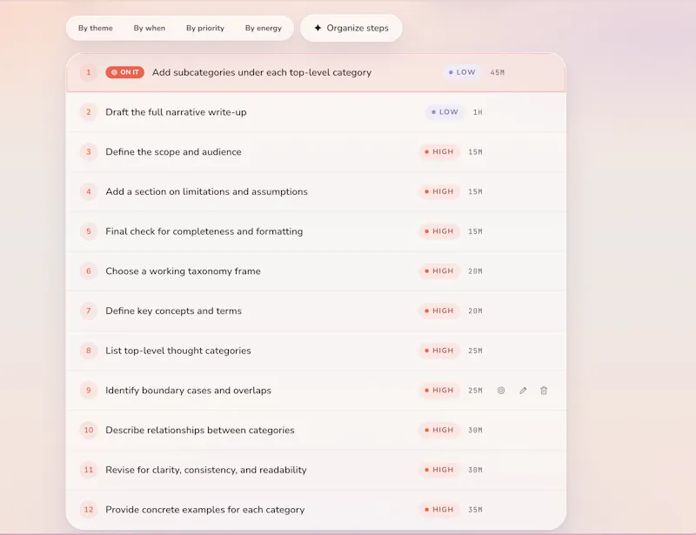Click HIGH badge on relationships between categories step
This screenshot has height=535, width=696.
(x=439, y=431)
